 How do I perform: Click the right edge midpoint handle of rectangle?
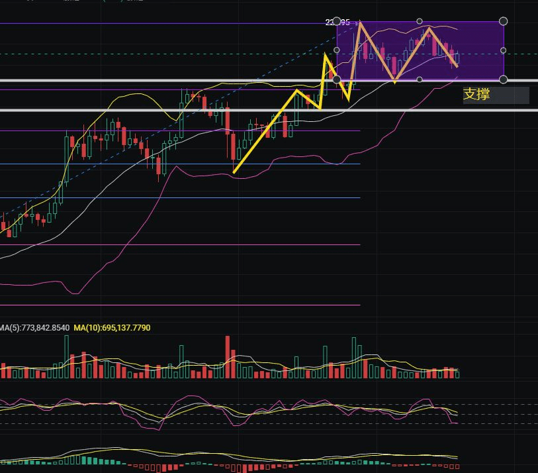504,50
